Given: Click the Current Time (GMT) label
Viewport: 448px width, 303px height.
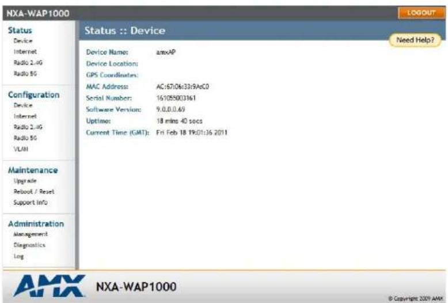Looking at the screenshot, I should [117, 132].
